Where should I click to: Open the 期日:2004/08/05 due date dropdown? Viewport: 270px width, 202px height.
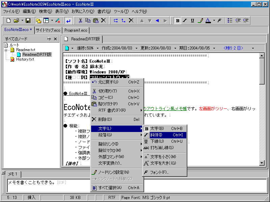[x=214, y=48]
